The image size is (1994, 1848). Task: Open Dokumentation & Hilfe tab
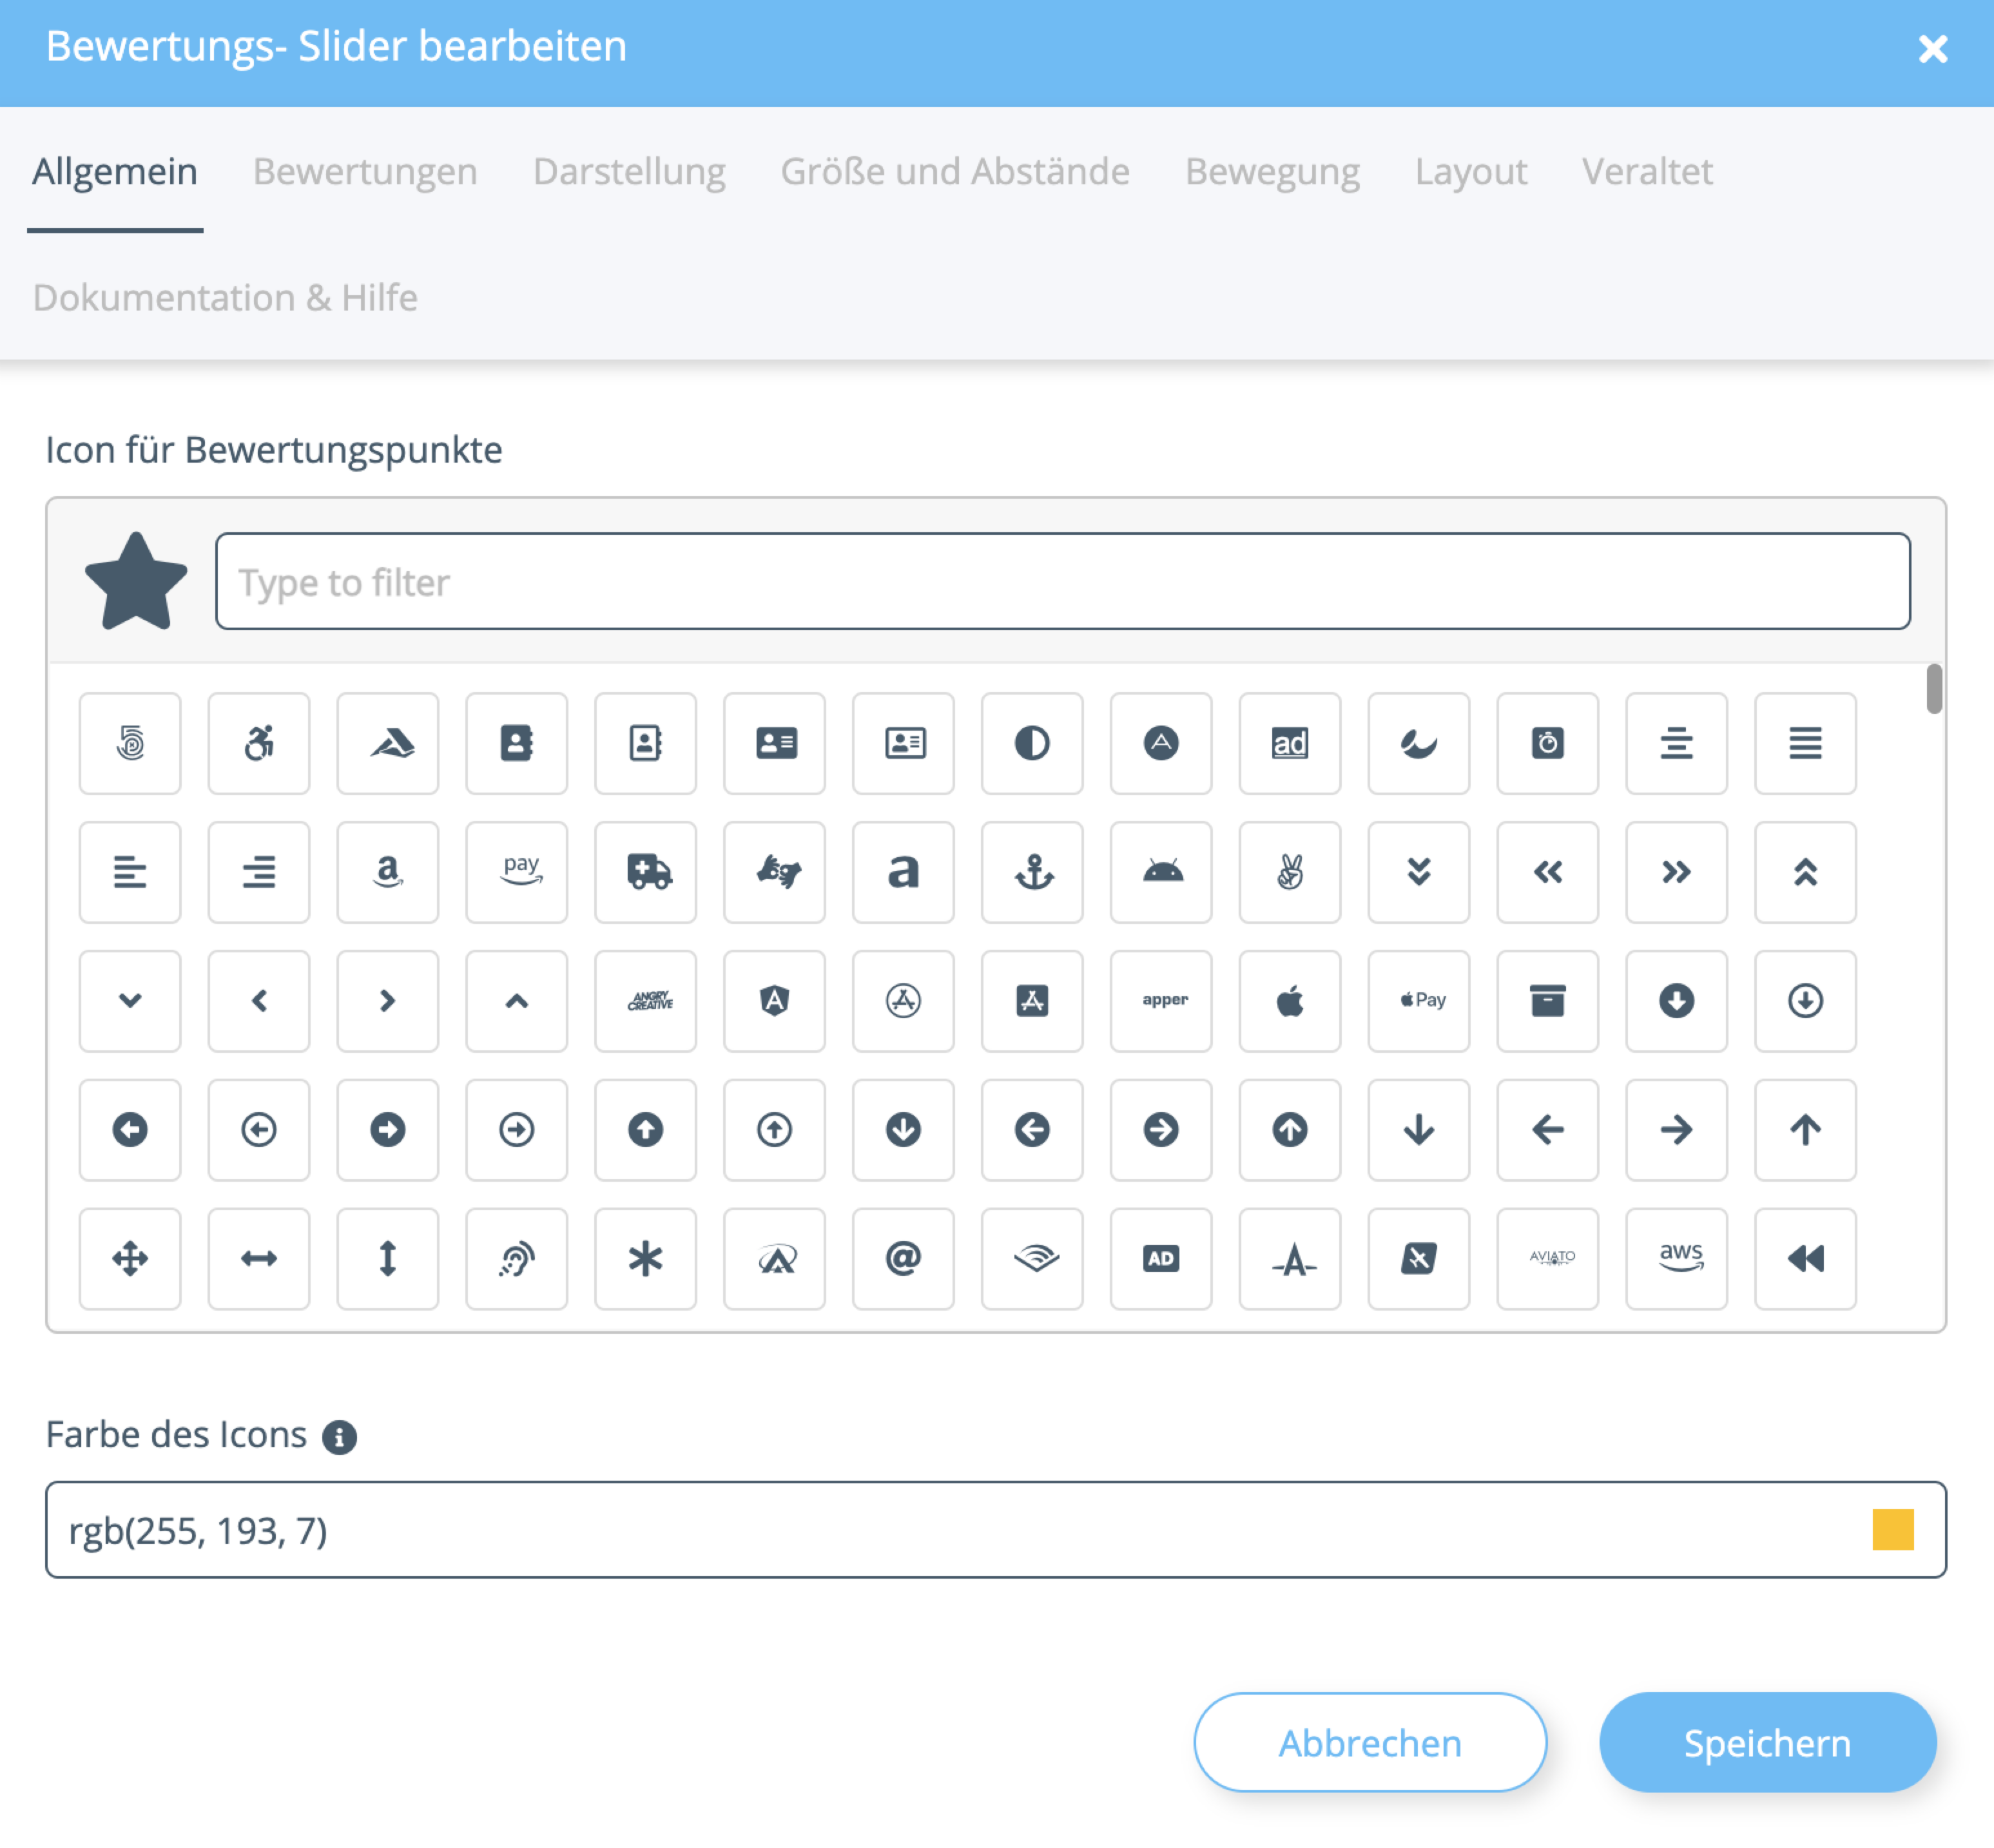[225, 298]
